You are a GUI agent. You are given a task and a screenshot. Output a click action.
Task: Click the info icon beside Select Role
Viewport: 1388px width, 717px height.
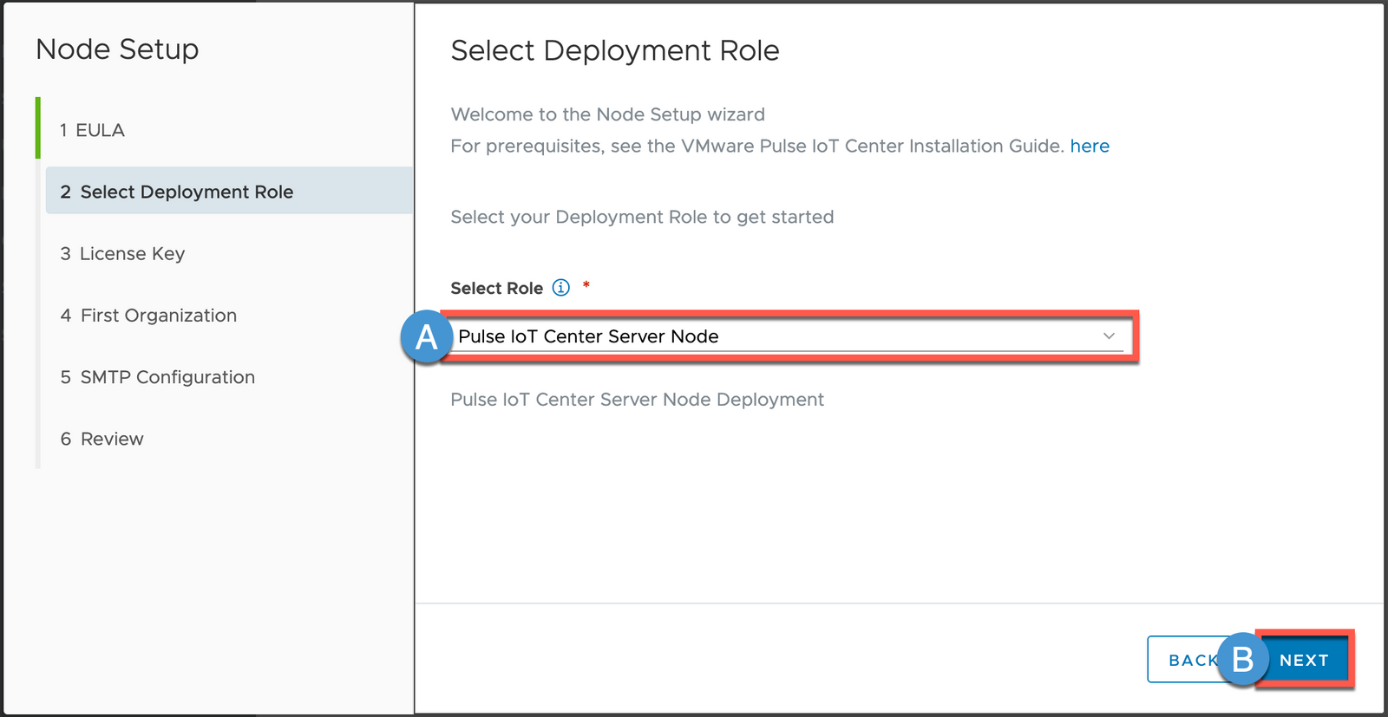[x=561, y=288]
